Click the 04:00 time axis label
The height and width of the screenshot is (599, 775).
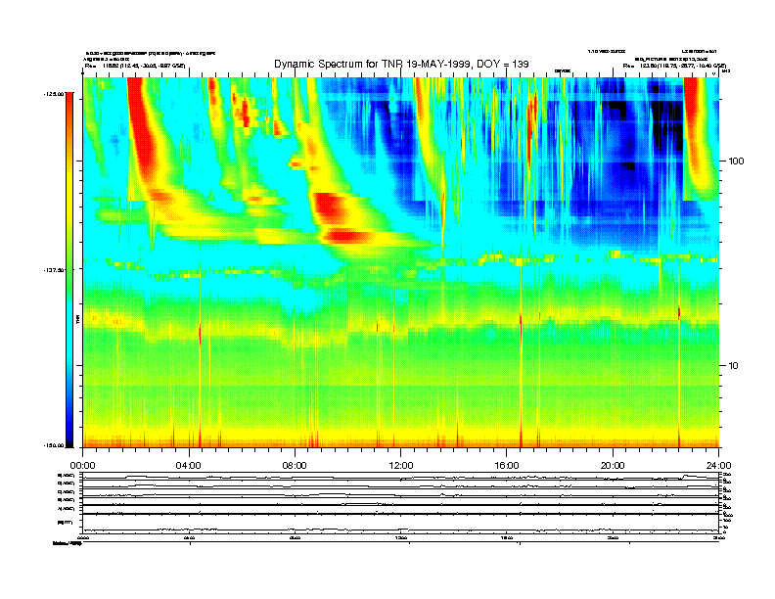189,466
